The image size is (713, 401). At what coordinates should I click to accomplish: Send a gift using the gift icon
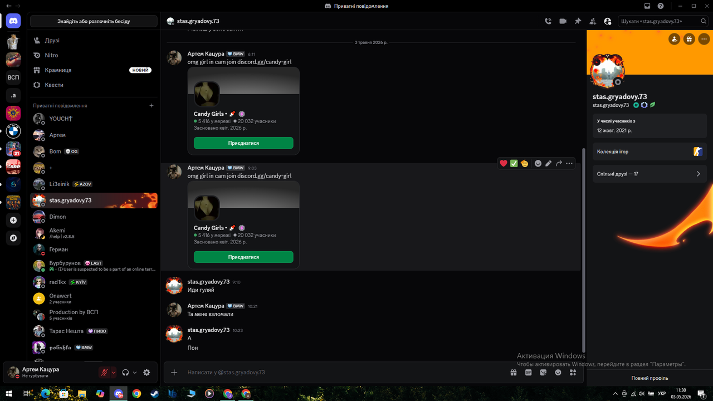pyautogui.click(x=514, y=373)
